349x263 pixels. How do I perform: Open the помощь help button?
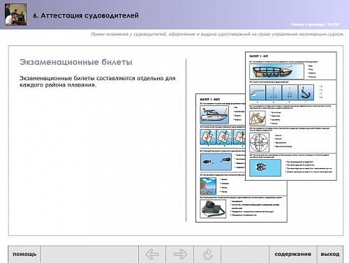point(24,254)
